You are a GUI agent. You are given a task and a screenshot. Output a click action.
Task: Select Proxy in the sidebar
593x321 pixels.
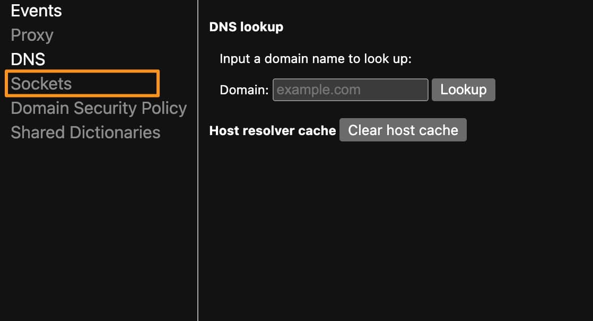click(32, 35)
